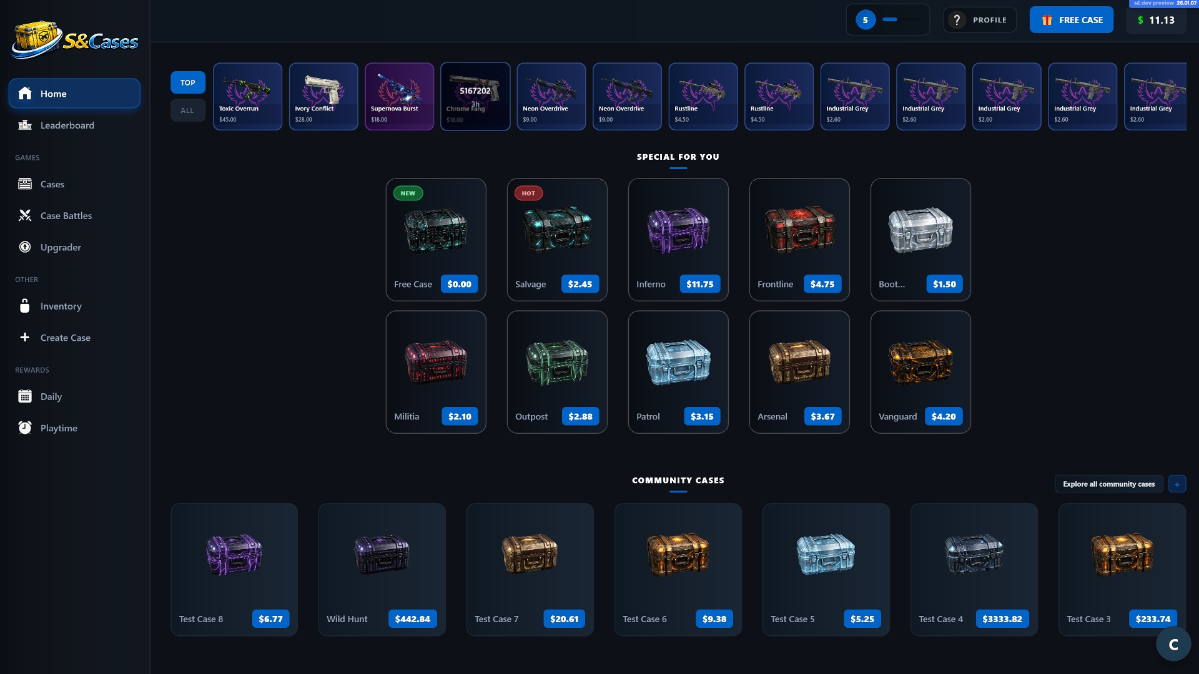The width and height of the screenshot is (1199, 674).
Task: Open the round C chat button
Action: tap(1173, 644)
